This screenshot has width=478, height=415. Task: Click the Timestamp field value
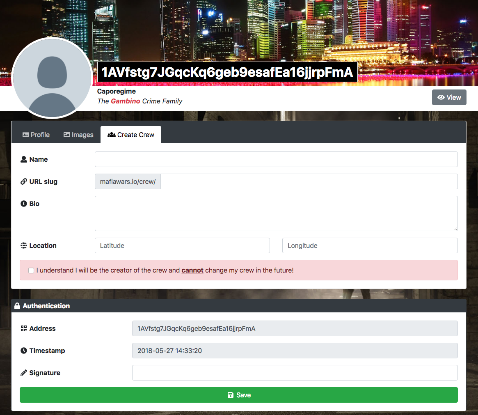295,351
